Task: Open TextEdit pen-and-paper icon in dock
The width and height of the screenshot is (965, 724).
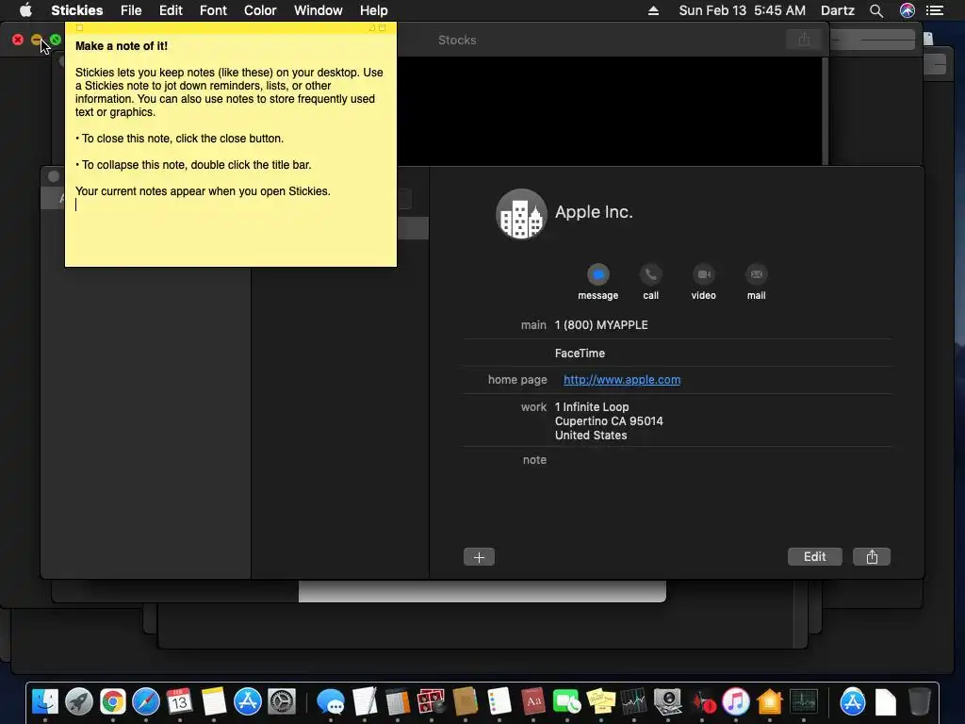Action: pos(365,701)
